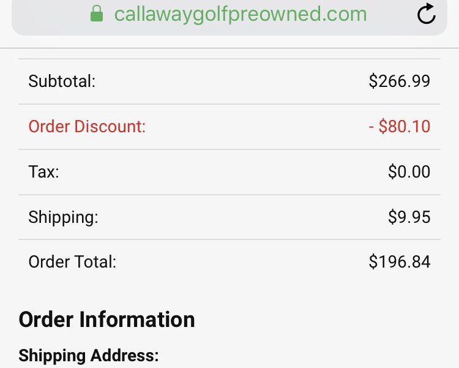Click the Shipping label in order summary
459x368 pixels.
click(63, 217)
